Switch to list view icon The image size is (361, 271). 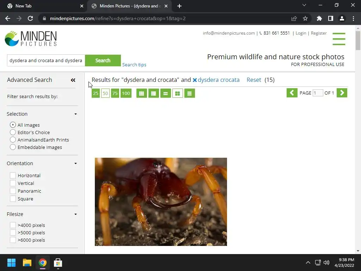point(189,93)
